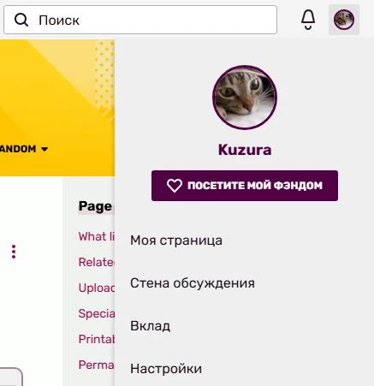Focus the Поиск search field
This screenshot has height=386, width=374.
140,20
